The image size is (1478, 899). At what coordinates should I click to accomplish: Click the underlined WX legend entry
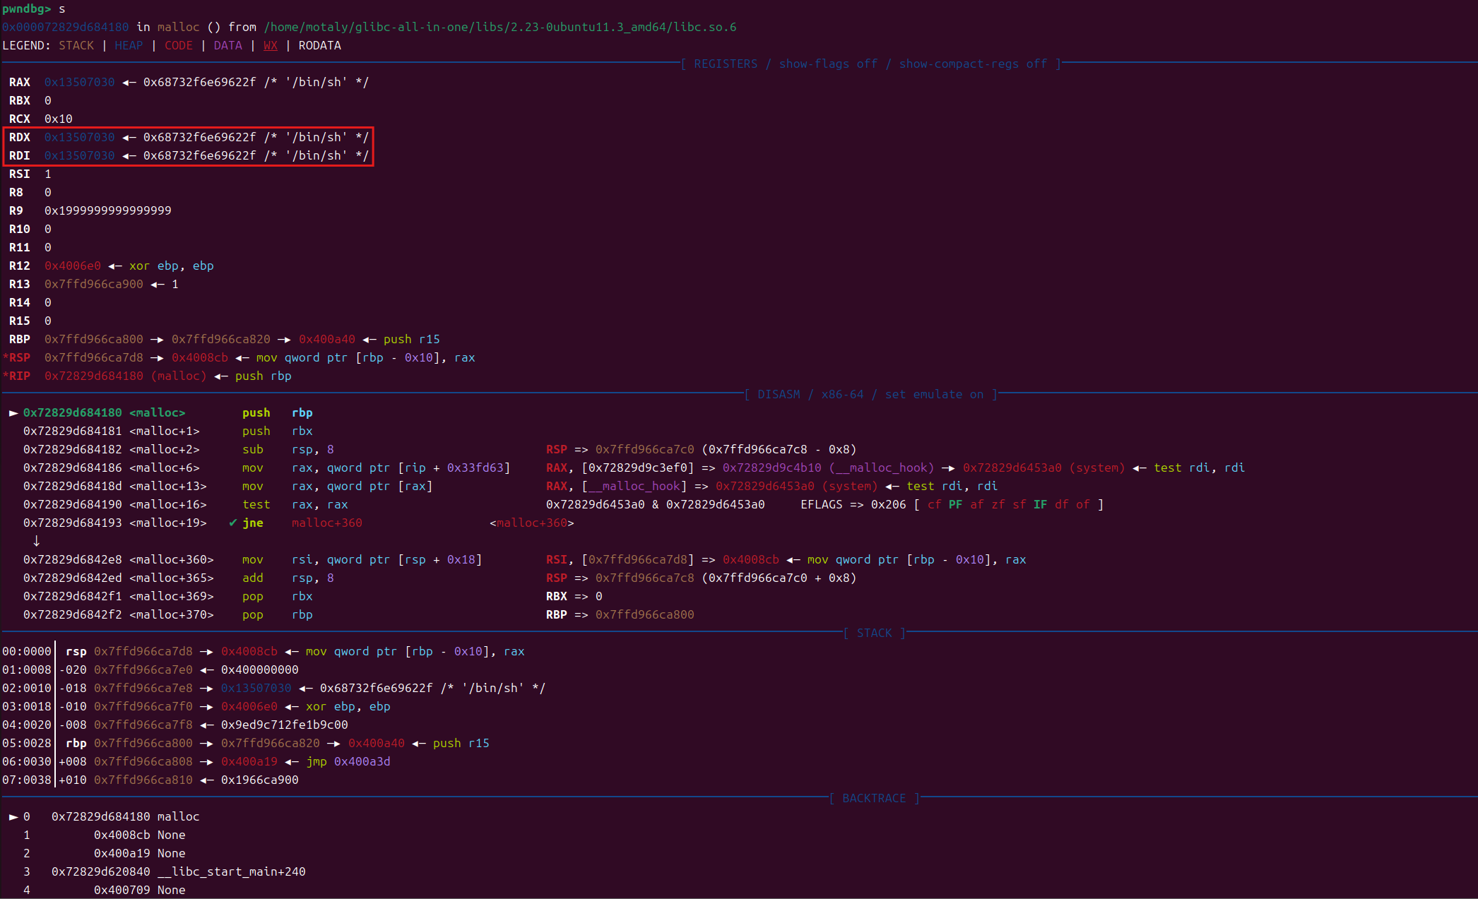270,46
